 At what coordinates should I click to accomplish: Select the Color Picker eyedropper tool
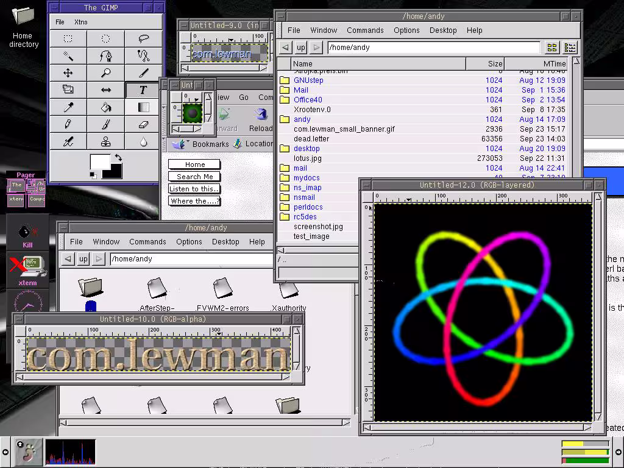(68, 107)
